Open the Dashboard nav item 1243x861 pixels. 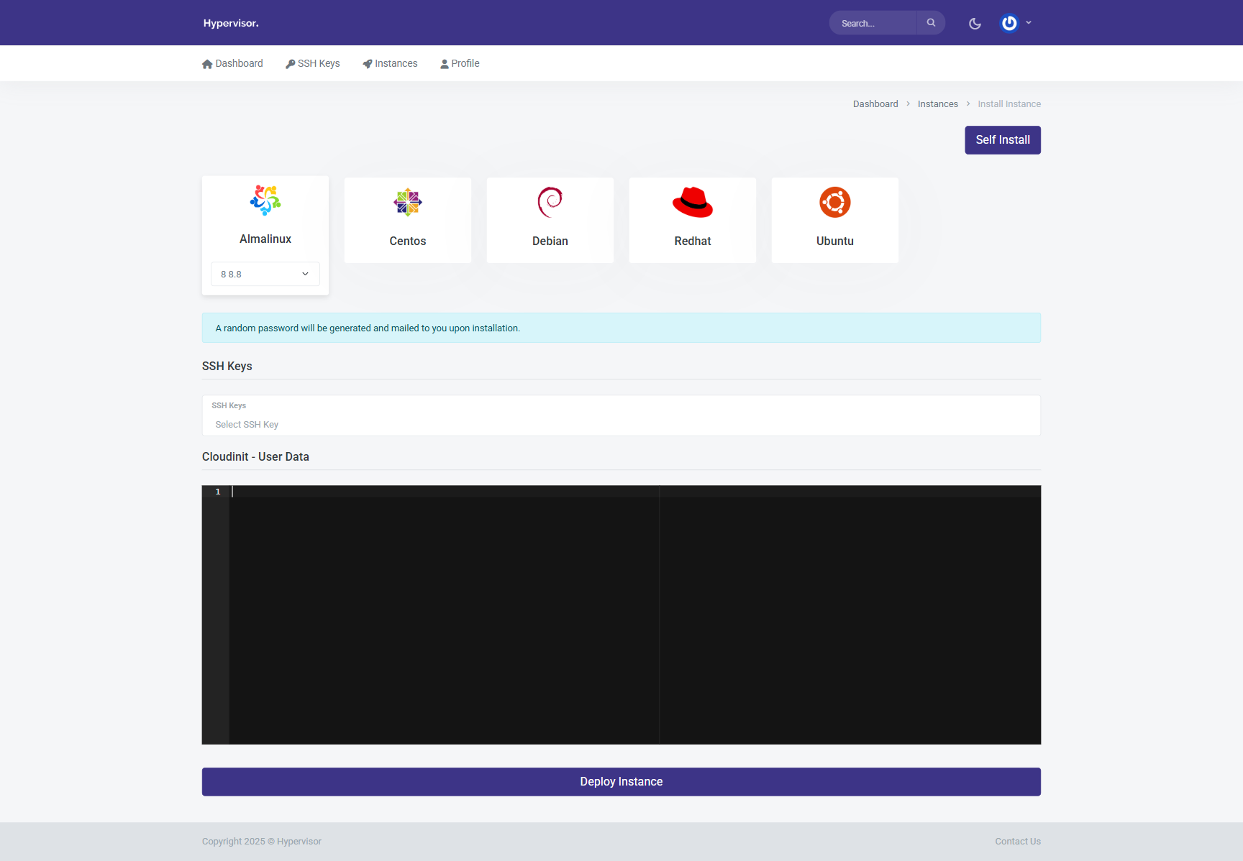[x=232, y=63]
